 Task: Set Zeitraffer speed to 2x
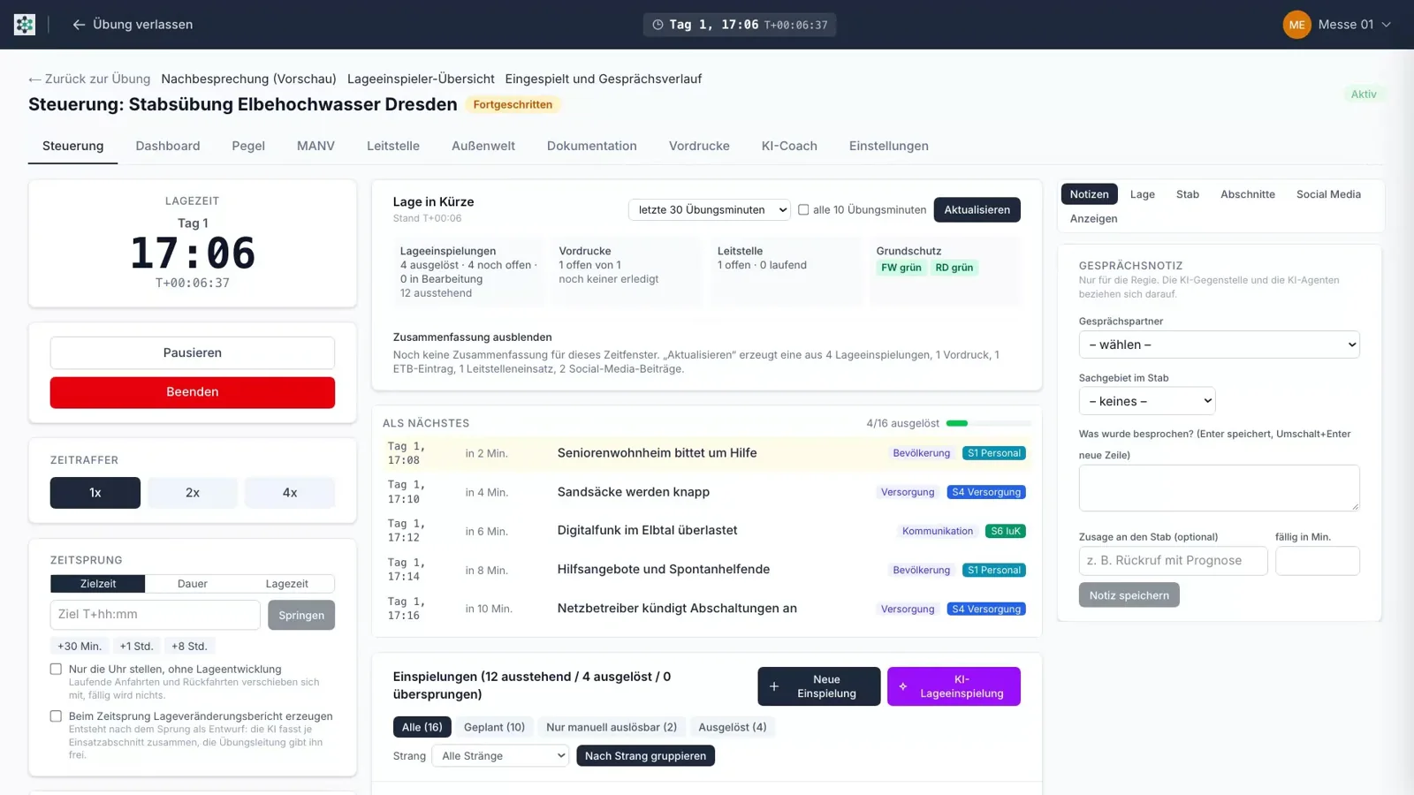(193, 493)
